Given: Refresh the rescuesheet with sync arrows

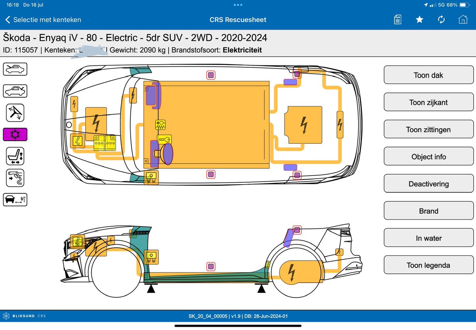Looking at the screenshot, I should point(441,19).
